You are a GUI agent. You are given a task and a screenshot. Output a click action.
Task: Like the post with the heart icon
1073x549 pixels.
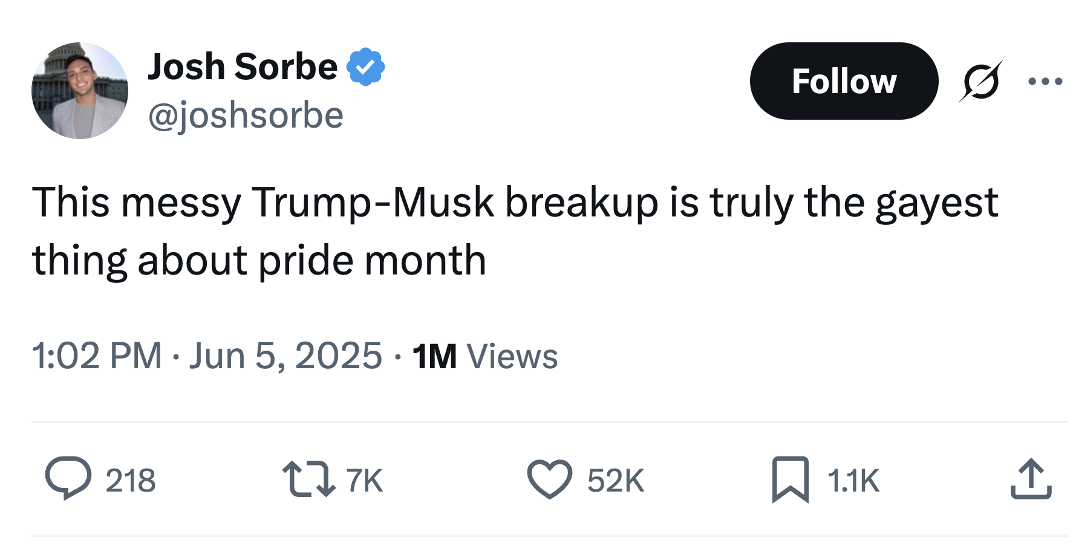[x=549, y=479]
